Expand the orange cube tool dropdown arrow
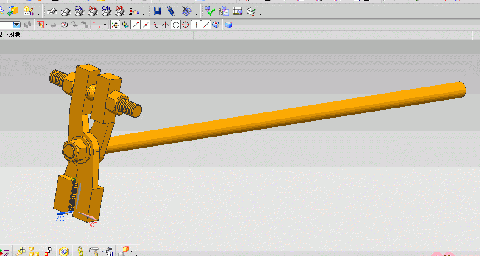Viewport: 480px width, 256px height. coord(132,252)
